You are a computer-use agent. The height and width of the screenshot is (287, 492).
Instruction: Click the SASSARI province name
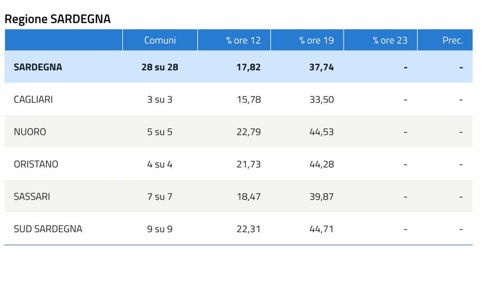pos(32,197)
